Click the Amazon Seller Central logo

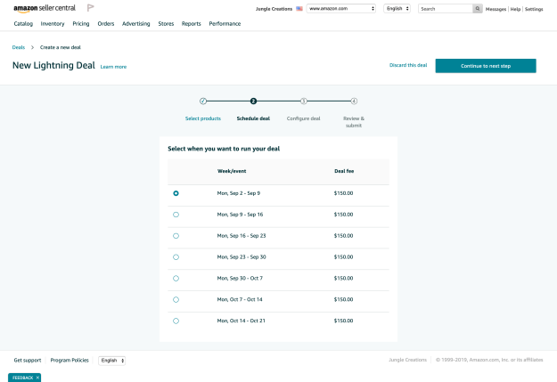click(45, 9)
